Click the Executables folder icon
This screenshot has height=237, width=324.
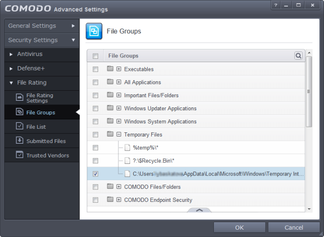(x=110, y=69)
